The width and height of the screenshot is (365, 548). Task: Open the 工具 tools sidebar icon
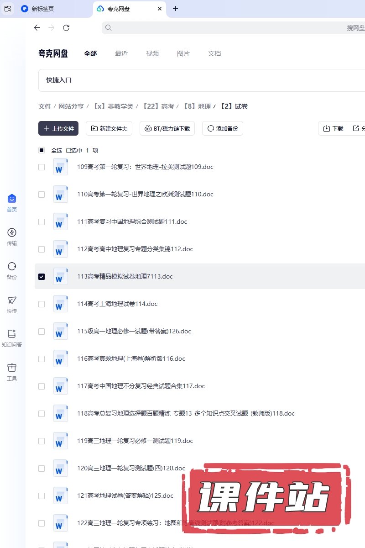[12, 368]
